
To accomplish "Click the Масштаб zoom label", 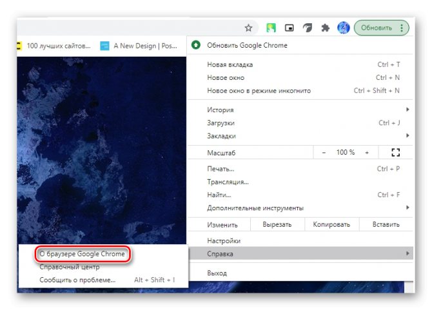I will coord(221,153).
